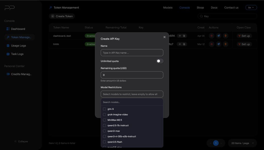Open Models in the top navigation
This screenshot has width=264, height=150.
[168, 7]
